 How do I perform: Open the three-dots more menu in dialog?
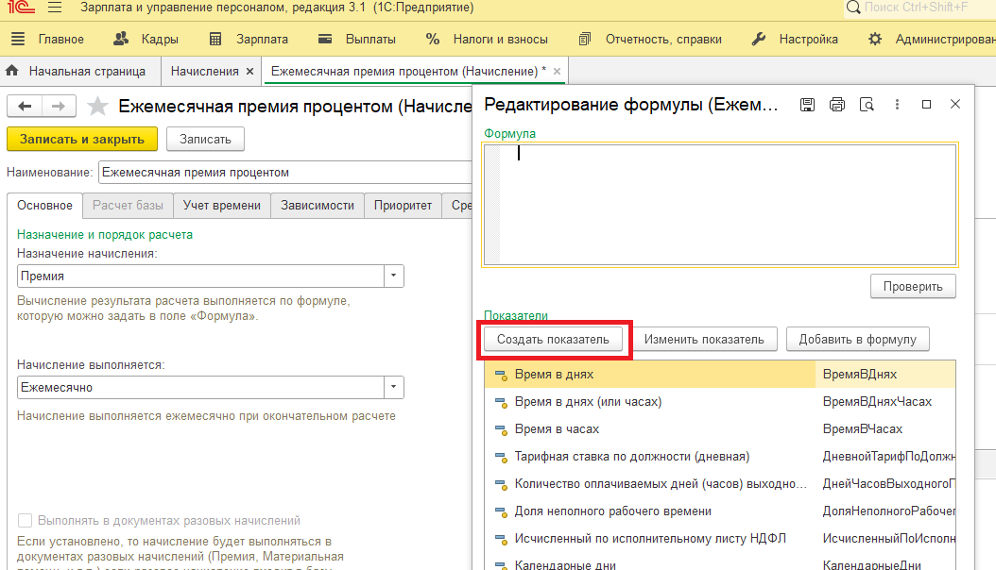[897, 105]
